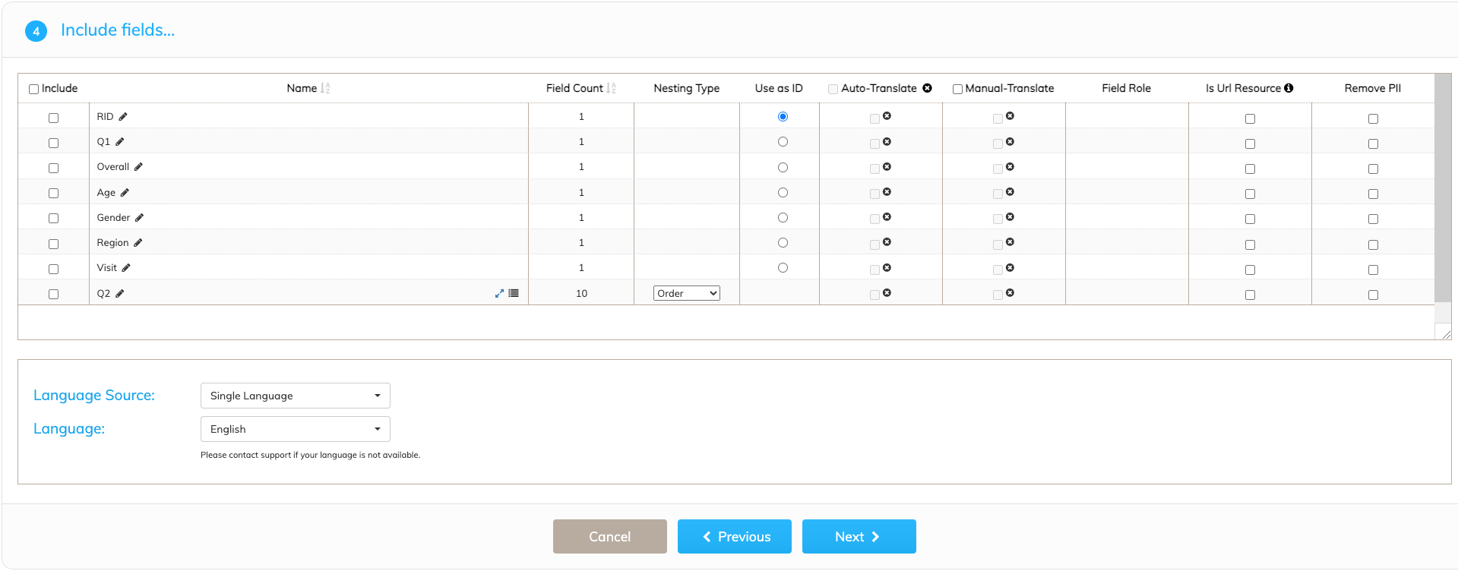
Task: Toggle the Manual-Translate header checkbox
Action: [x=957, y=89]
